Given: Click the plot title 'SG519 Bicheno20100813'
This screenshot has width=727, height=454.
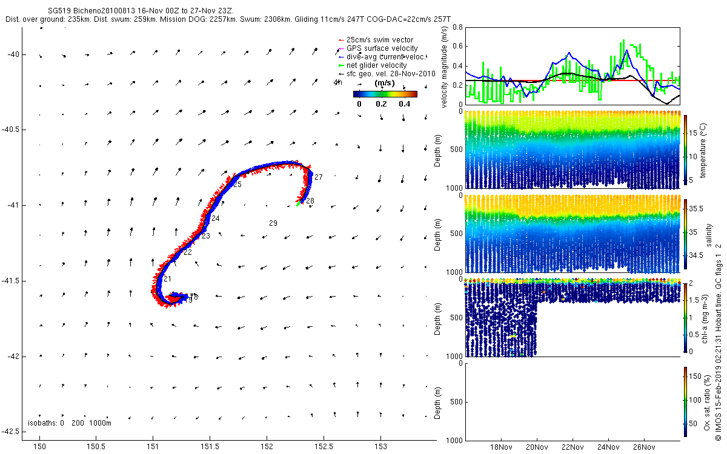Looking at the screenshot, I should tap(92, 11).
